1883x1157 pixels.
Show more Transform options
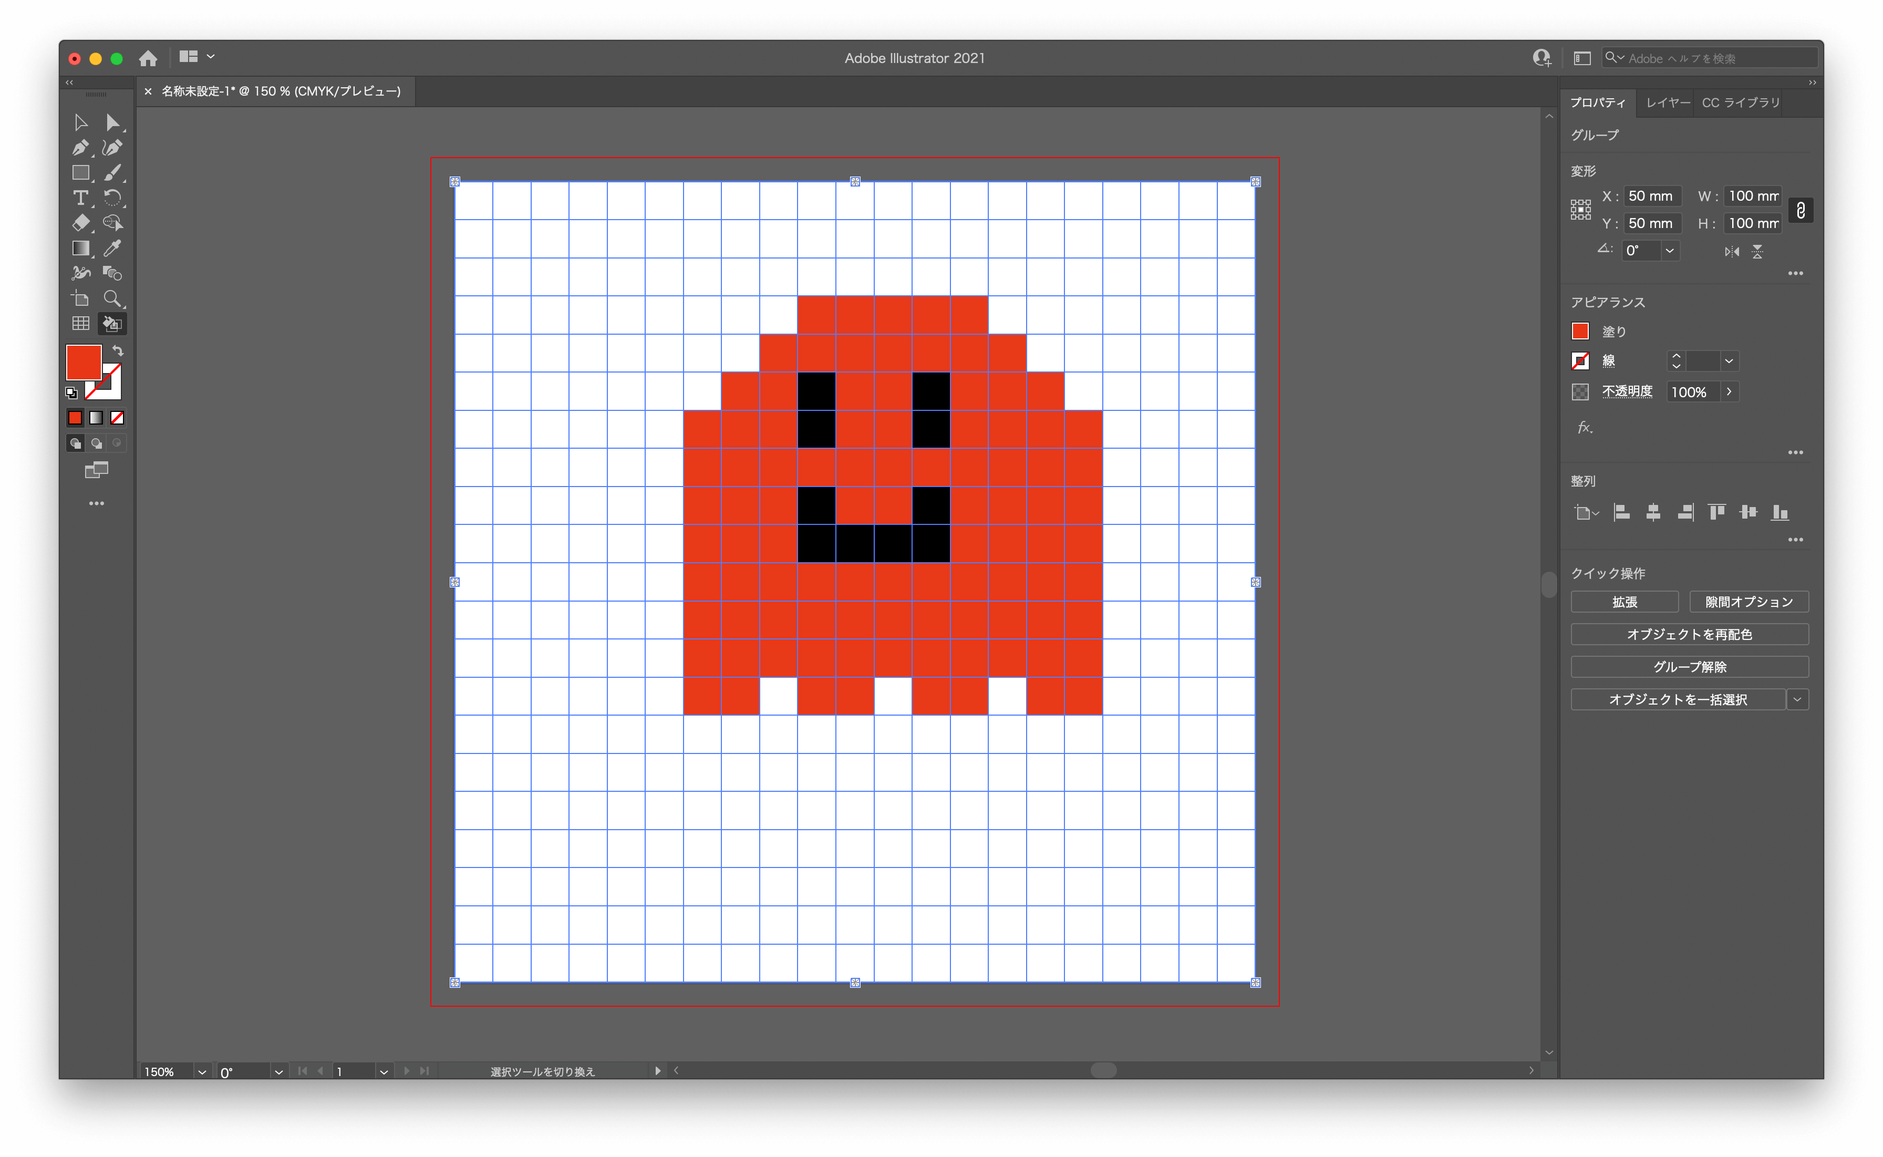1795,274
